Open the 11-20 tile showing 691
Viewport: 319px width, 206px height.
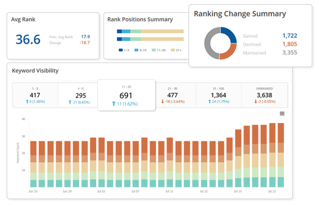pos(127,95)
